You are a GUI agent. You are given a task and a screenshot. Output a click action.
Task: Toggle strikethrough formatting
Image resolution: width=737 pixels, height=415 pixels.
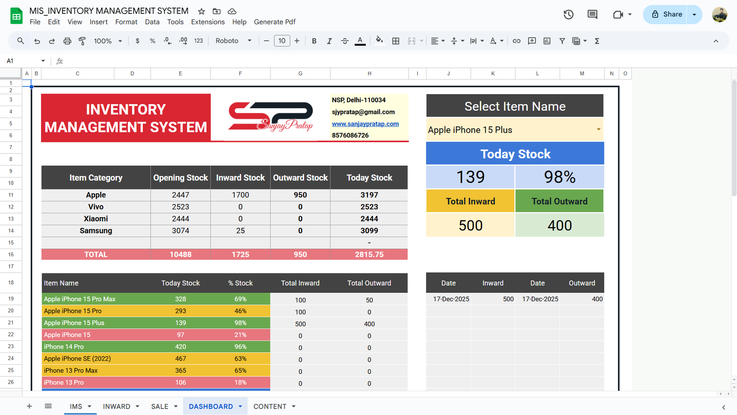[345, 41]
